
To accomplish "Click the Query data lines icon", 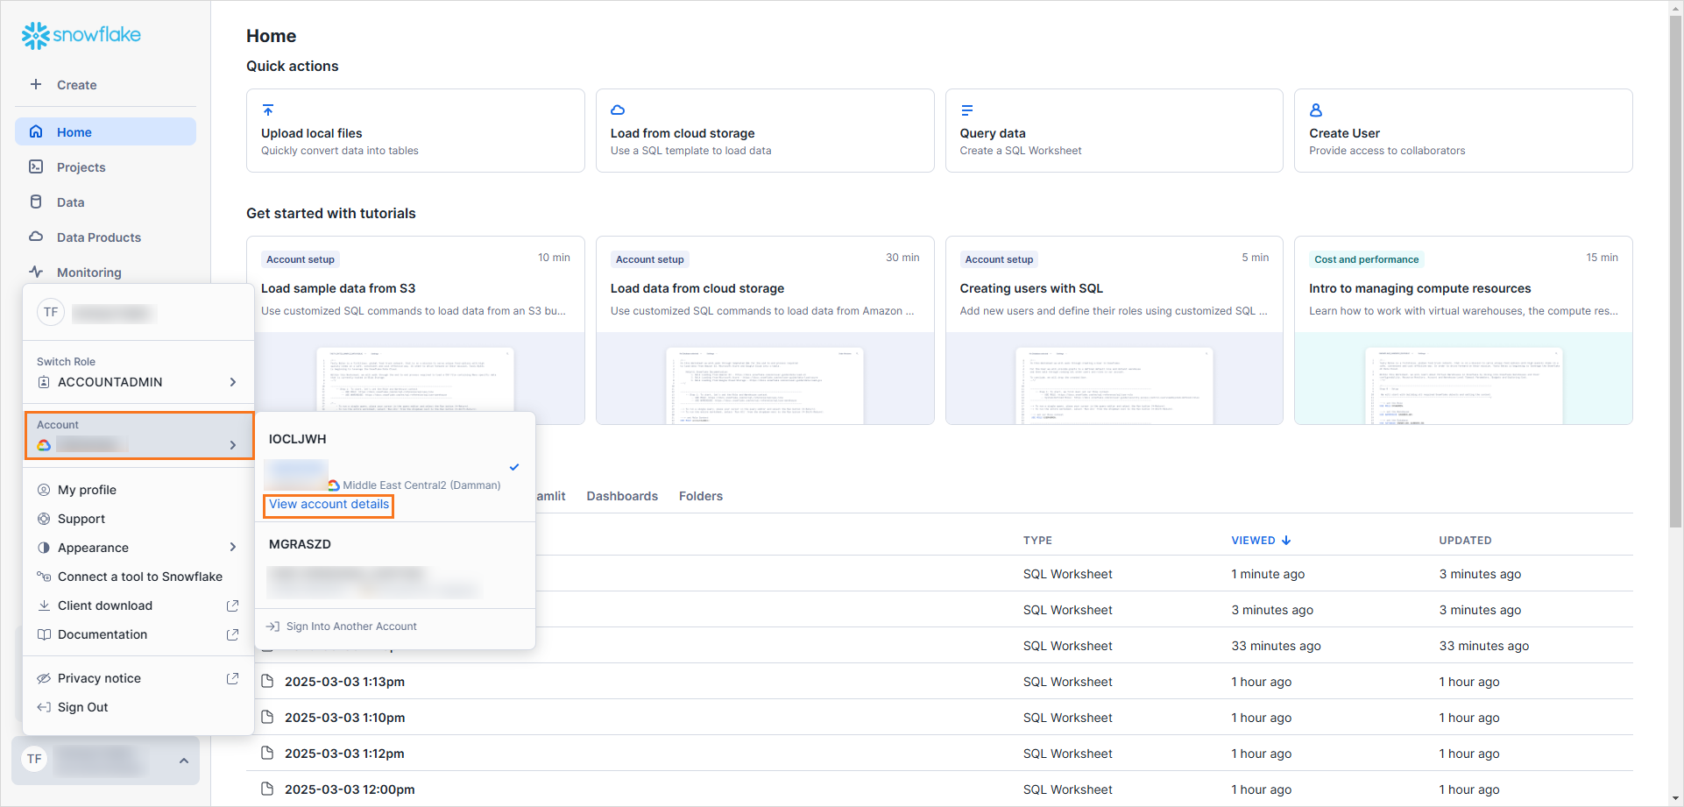I will pos(967,110).
